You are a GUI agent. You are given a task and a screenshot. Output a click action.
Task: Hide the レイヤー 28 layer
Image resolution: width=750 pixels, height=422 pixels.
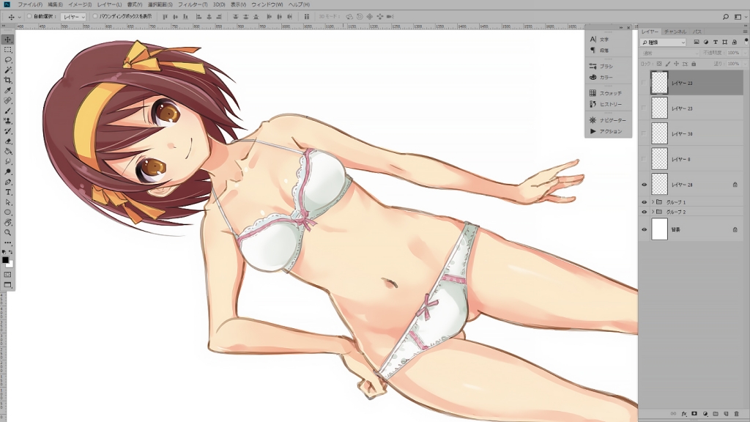(645, 185)
